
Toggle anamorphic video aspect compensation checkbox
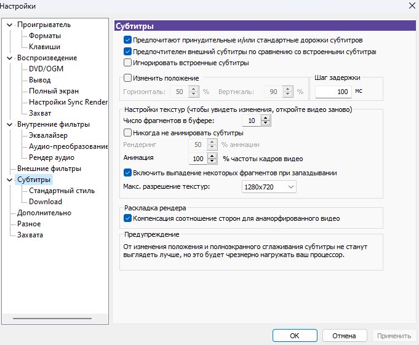127,218
